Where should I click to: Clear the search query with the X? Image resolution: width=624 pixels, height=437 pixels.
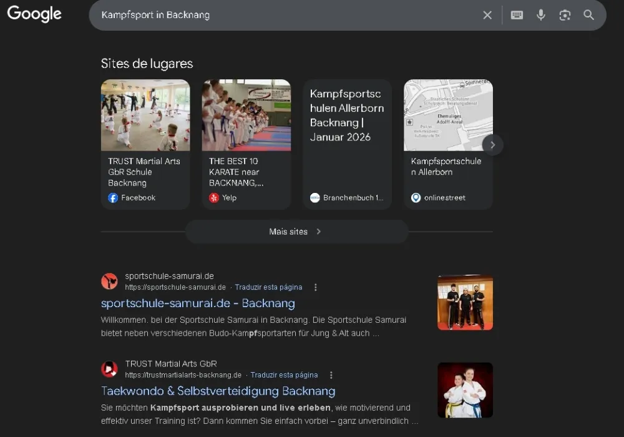click(x=487, y=15)
